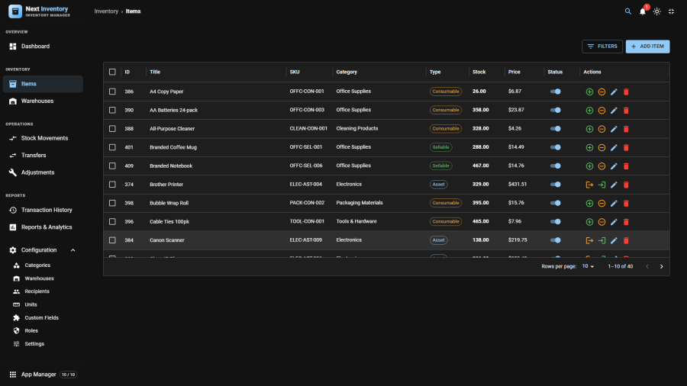Check out the Canon Scanner asset

589,241
